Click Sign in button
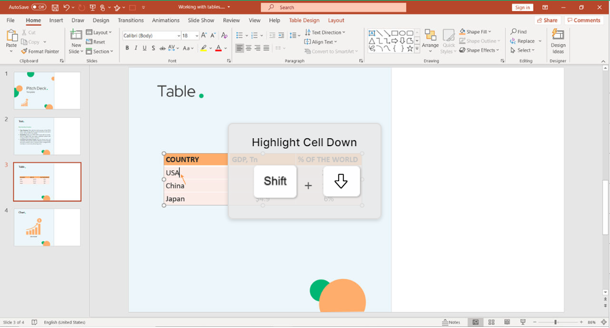610x328 pixels. point(522,7)
